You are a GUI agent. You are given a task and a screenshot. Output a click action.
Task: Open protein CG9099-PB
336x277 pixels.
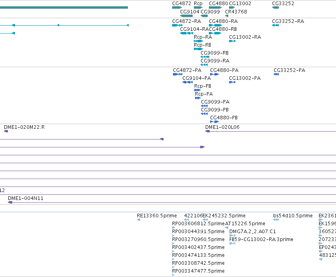[215, 110]
